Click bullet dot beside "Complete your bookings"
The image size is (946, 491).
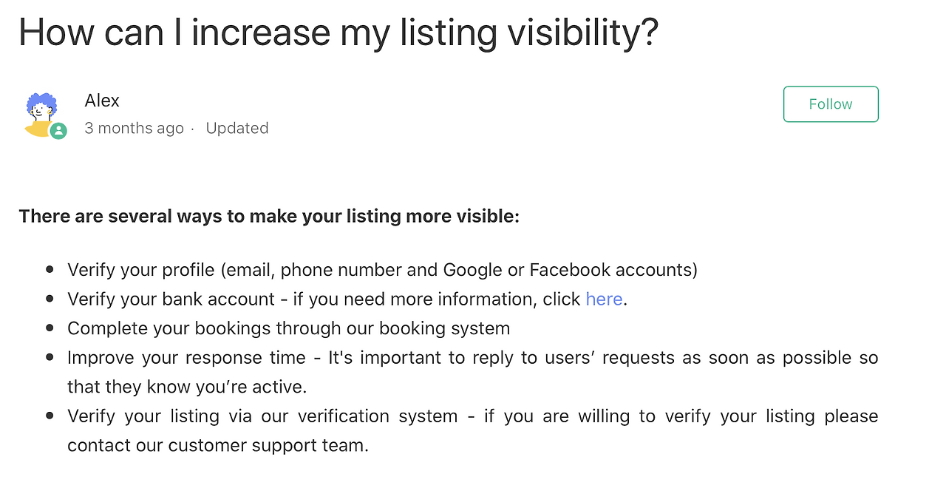[x=50, y=328]
